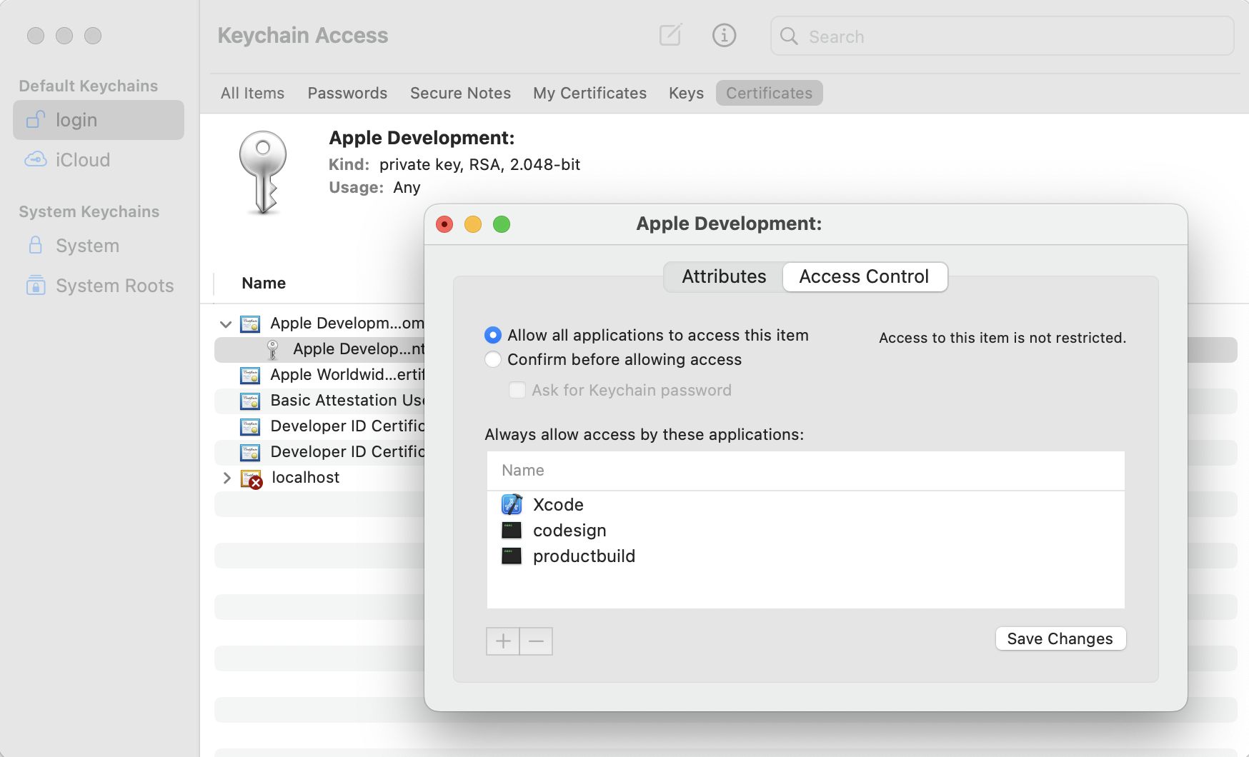Click the remove application minus button
This screenshot has height=757, width=1249.
pos(535,641)
